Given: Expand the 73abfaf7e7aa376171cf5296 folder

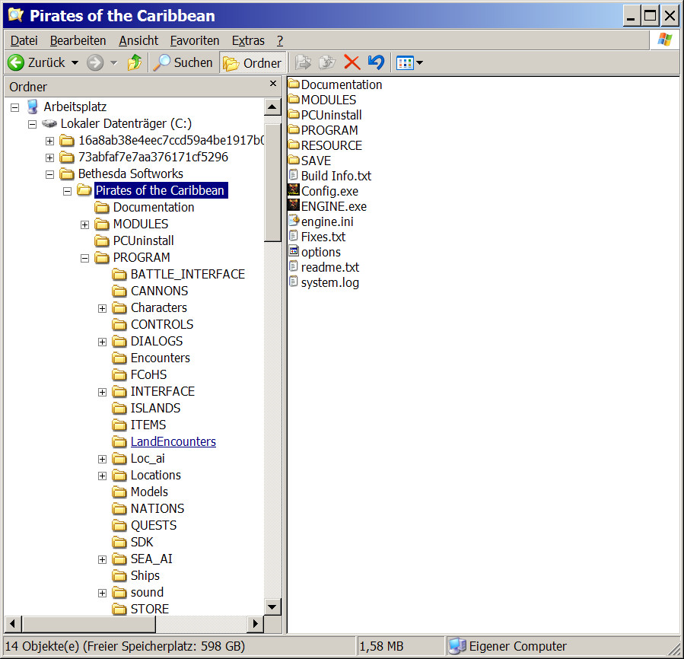Looking at the screenshot, I should [49, 158].
